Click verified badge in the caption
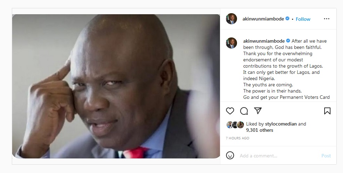Image resolution: width=343 pixels, height=173 pixels. coord(288,41)
